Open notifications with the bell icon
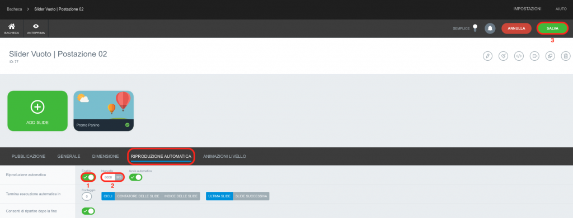The image size is (573, 218). [490, 28]
